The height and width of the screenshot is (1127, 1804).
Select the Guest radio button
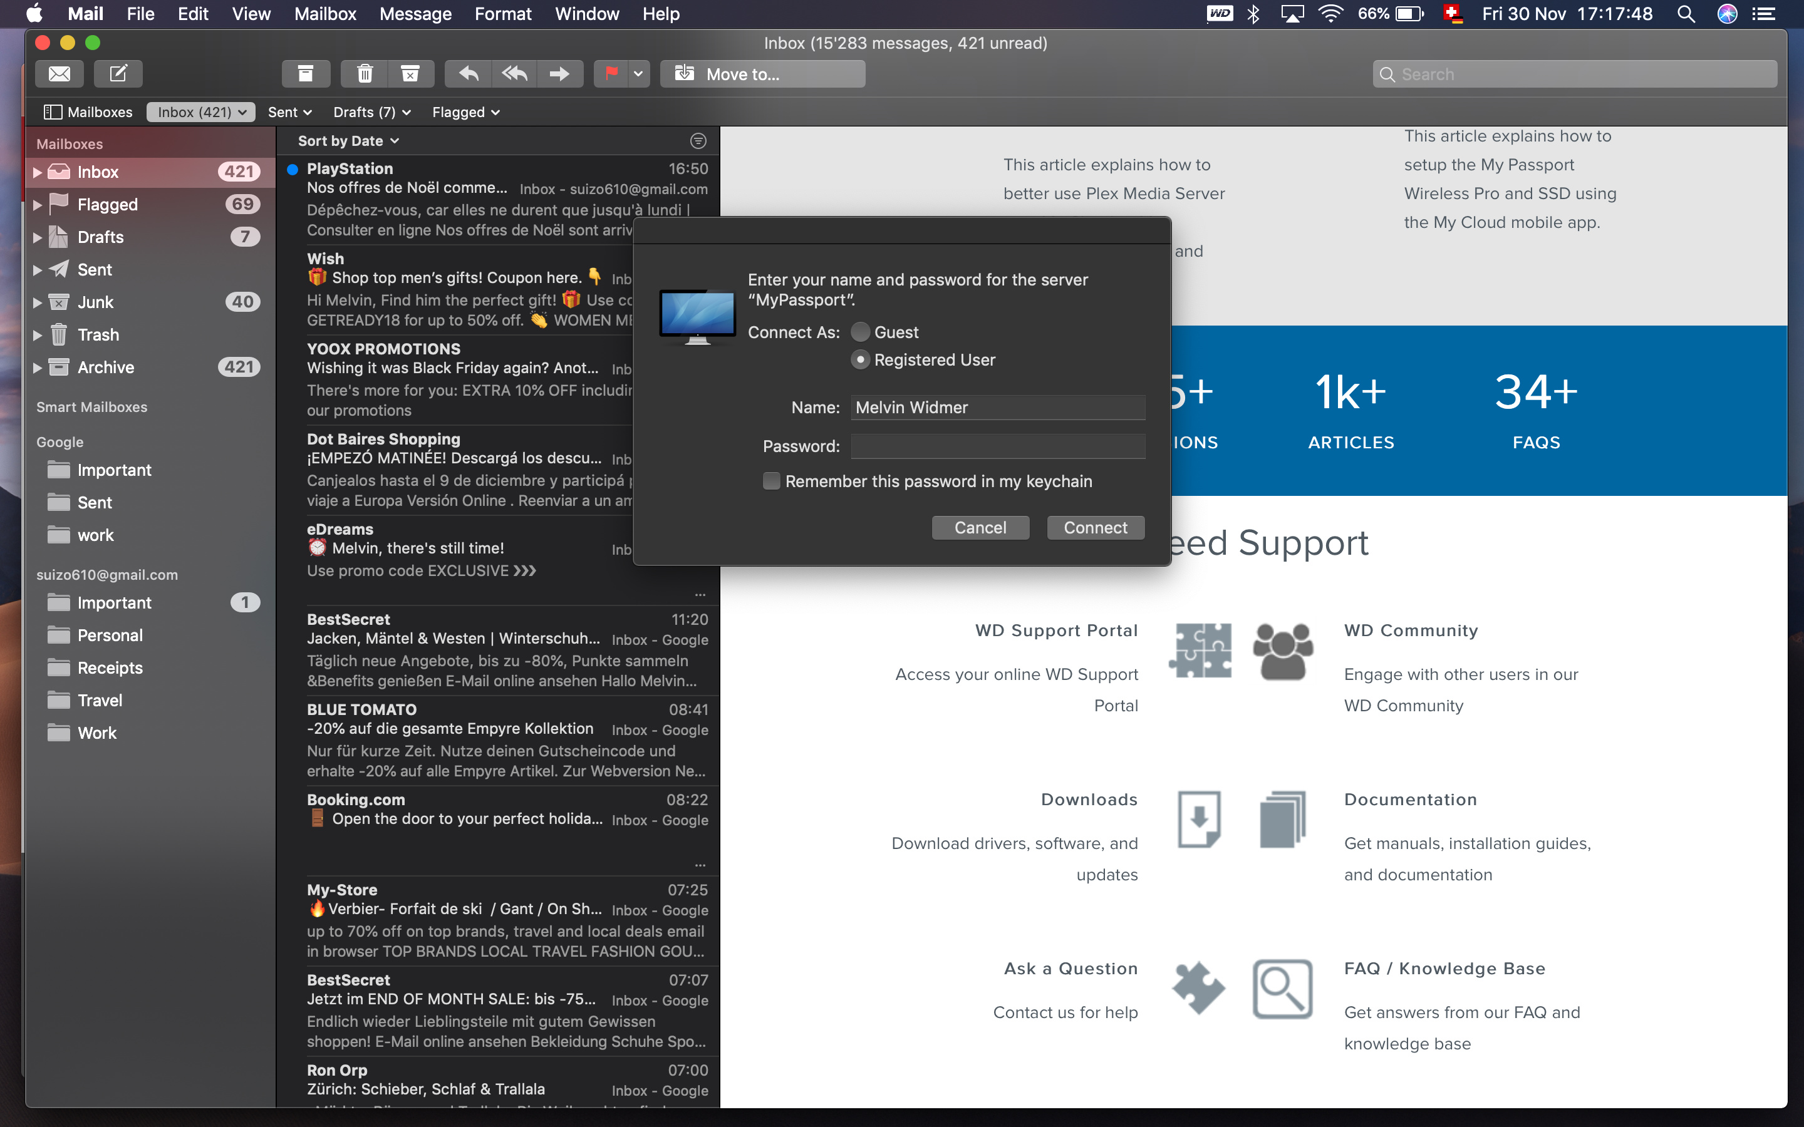[859, 331]
